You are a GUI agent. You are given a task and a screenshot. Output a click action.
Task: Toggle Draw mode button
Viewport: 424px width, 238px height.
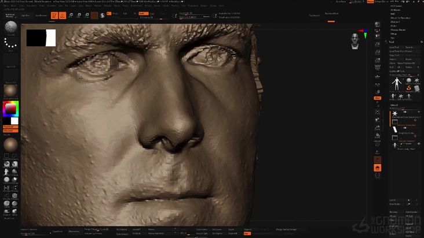click(x=63, y=16)
